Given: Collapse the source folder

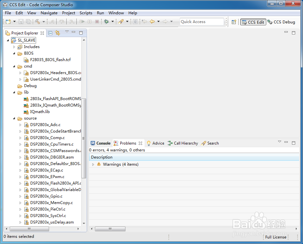Looking at the screenshot, I should point(14,118).
